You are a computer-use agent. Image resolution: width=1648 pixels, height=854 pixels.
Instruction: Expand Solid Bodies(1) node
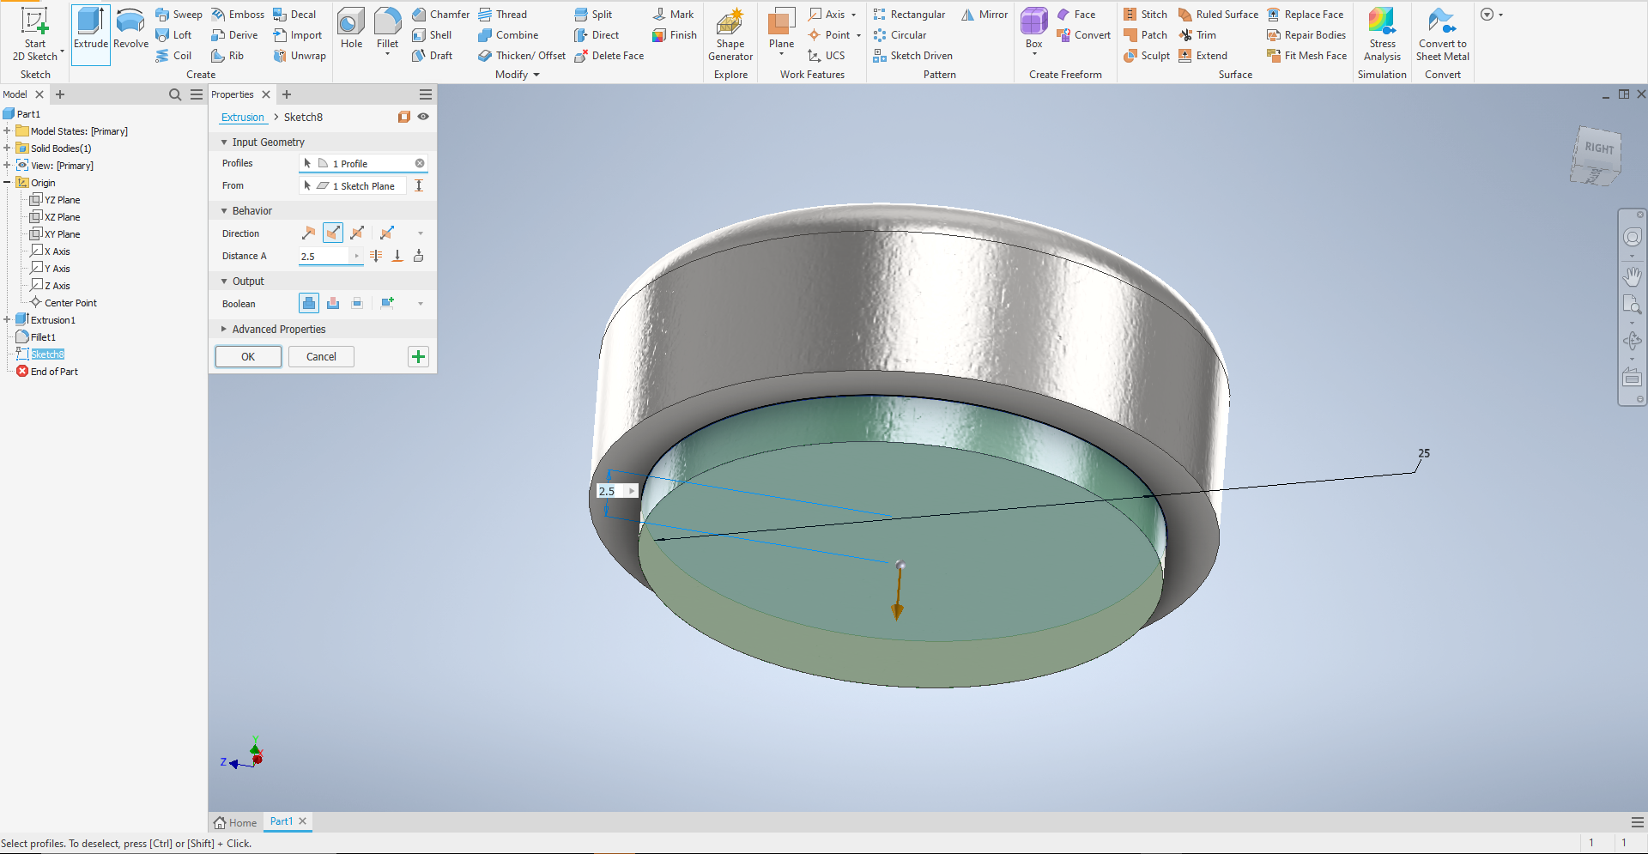tap(7, 148)
